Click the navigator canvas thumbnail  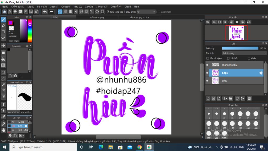236,33
